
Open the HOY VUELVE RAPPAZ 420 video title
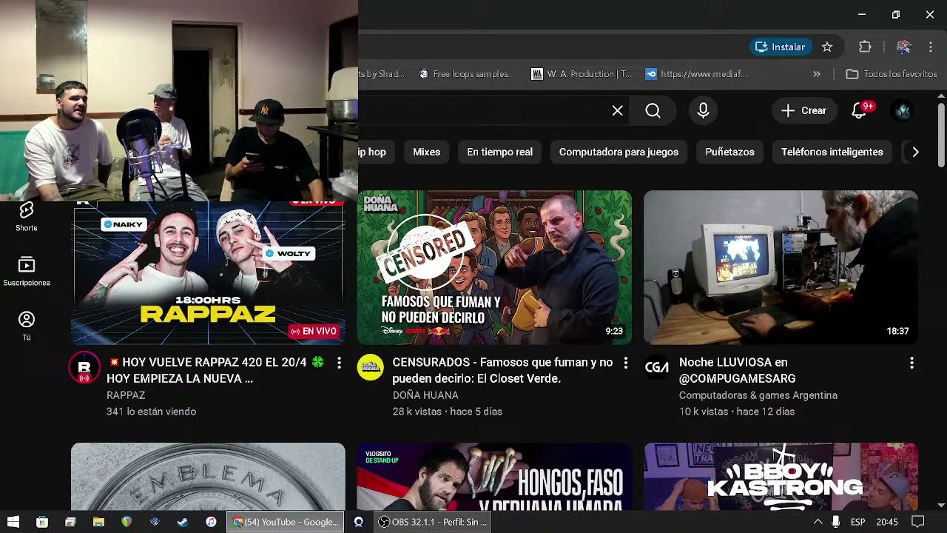[215, 370]
